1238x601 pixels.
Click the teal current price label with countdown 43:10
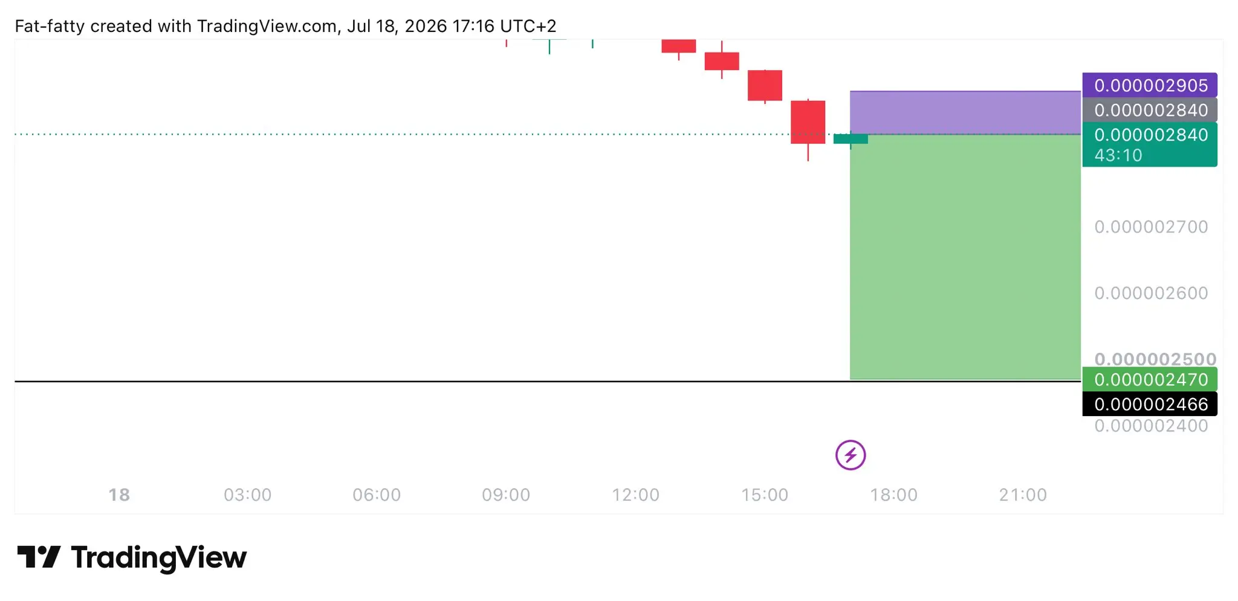(1150, 144)
